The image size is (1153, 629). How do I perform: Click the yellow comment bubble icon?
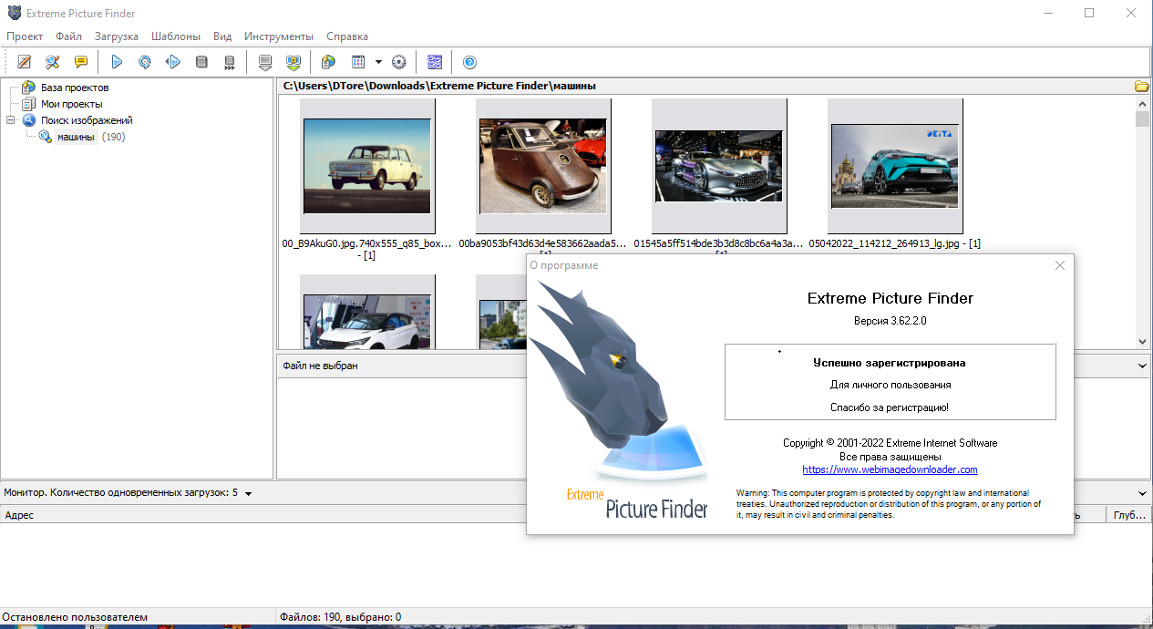pyautogui.click(x=81, y=62)
